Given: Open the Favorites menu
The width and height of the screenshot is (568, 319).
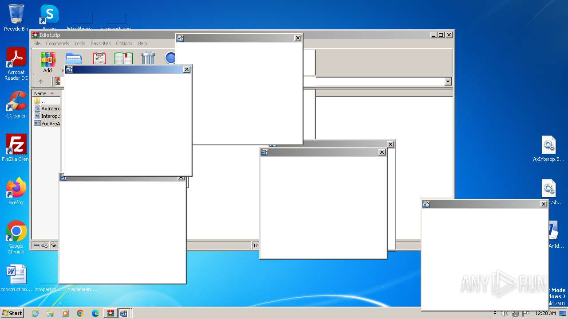Looking at the screenshot, I should coord(101,43).
